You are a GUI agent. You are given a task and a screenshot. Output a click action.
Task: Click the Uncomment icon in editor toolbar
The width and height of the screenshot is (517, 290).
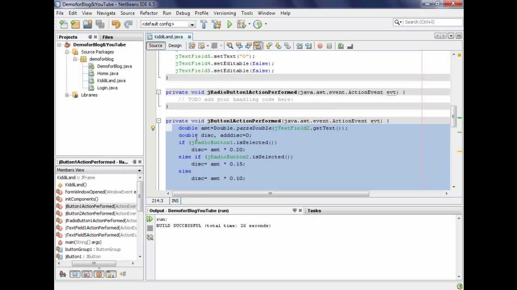tap(350, 46)
